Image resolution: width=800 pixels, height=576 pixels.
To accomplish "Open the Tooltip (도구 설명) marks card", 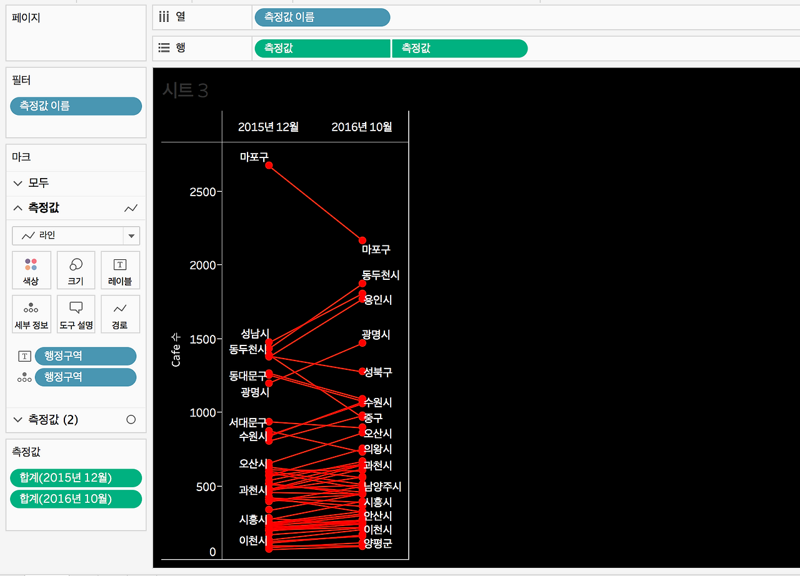I will point(76,314).
